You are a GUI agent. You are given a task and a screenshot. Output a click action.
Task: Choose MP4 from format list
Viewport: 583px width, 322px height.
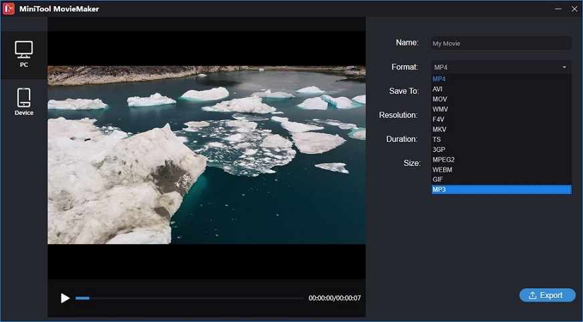tap(501, 79)
